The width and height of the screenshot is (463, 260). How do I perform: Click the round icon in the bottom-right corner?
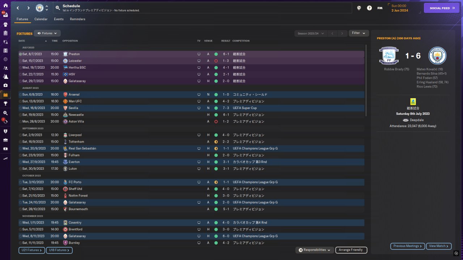pyautogui.click(x=456, y=253)
